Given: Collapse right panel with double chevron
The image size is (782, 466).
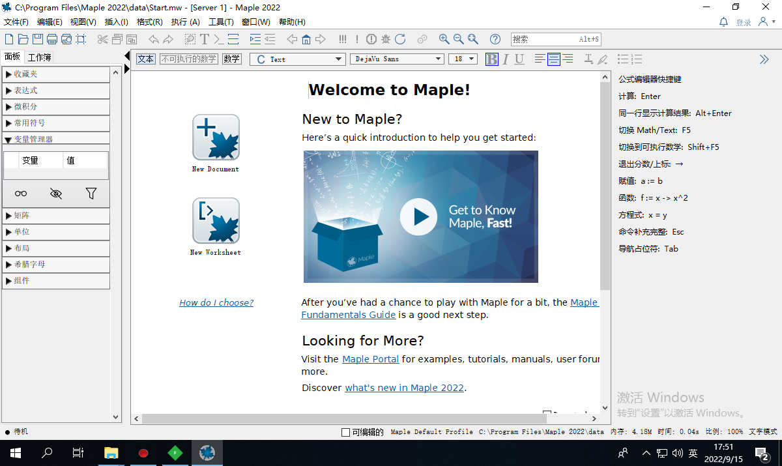Looking at the screenshot, I should (x=764, y=59).
